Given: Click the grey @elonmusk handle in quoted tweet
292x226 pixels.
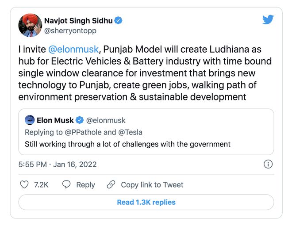Looking at the screenshot, I should tap(105, 120).
